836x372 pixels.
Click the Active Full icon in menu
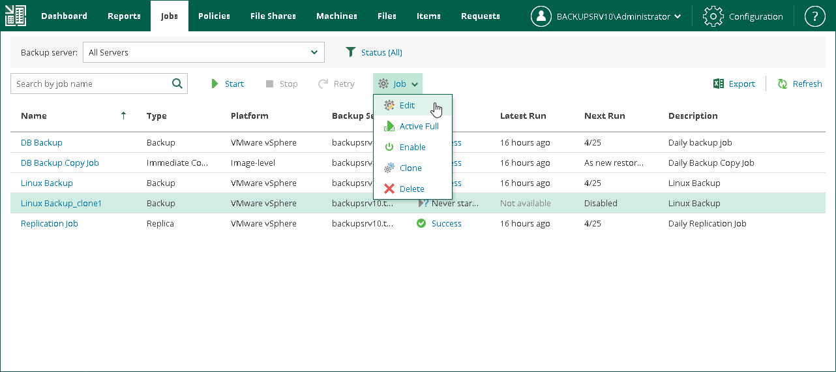(x=389, y=126)
